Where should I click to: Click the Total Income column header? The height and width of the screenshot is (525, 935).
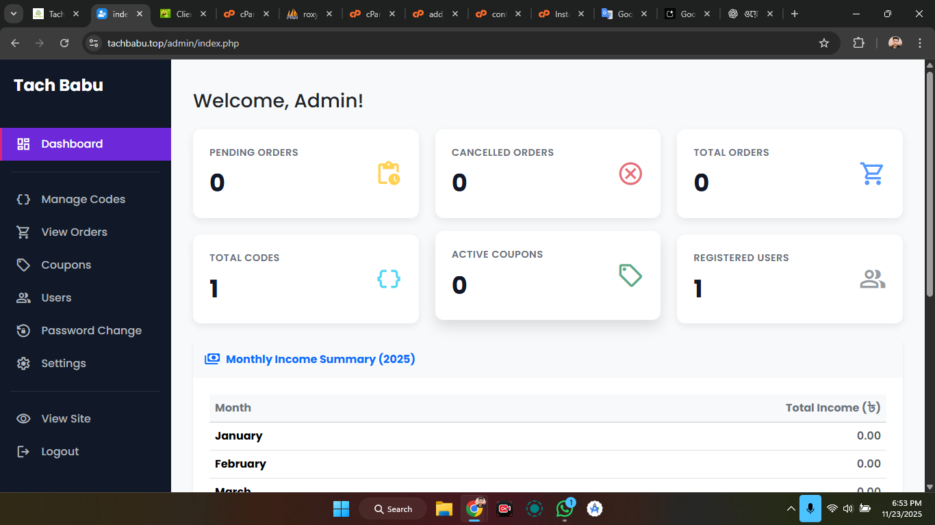tap(833, 408)
